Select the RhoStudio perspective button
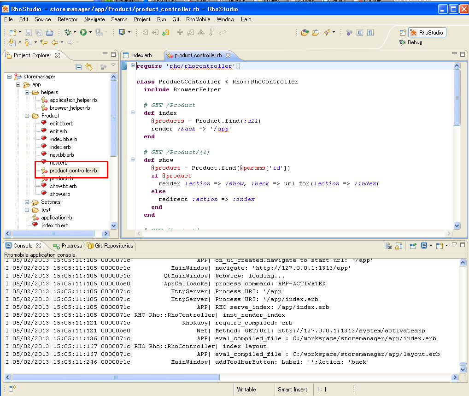This screenshot has width=469, height=396. click(427, 33)
